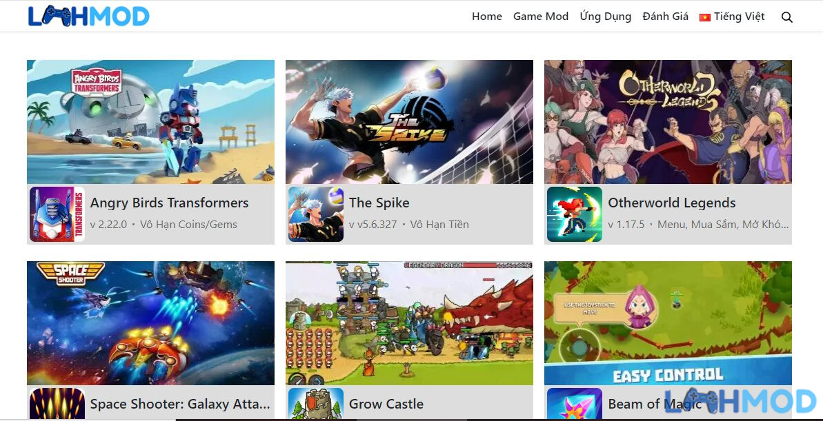Open the Angry Birds Transformers title link
The image size is (823, 421).
[x=170, y=203]
